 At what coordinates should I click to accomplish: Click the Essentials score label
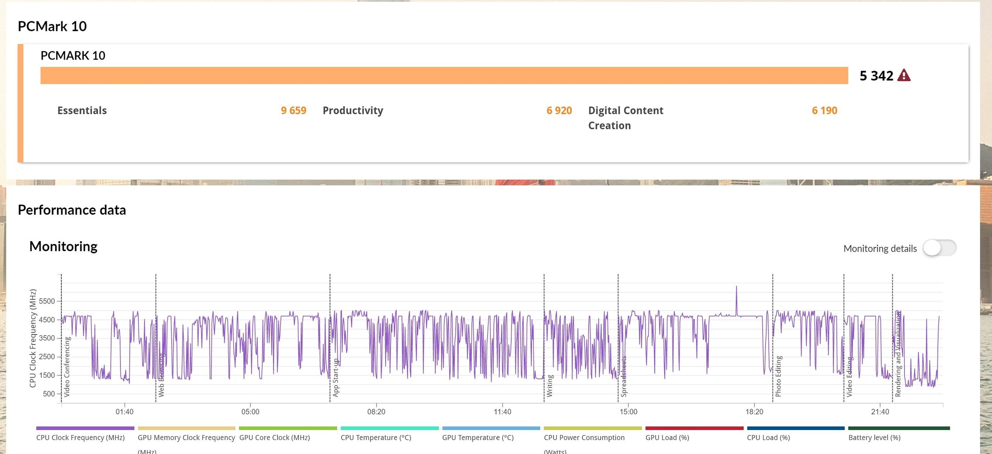click(x=82, y=111)
